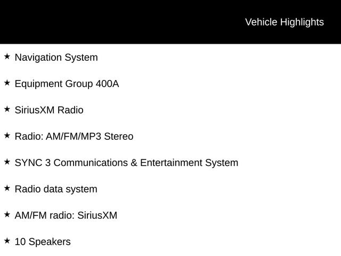Click the star next to SYNC 3 Communications

tap(7, 162)
